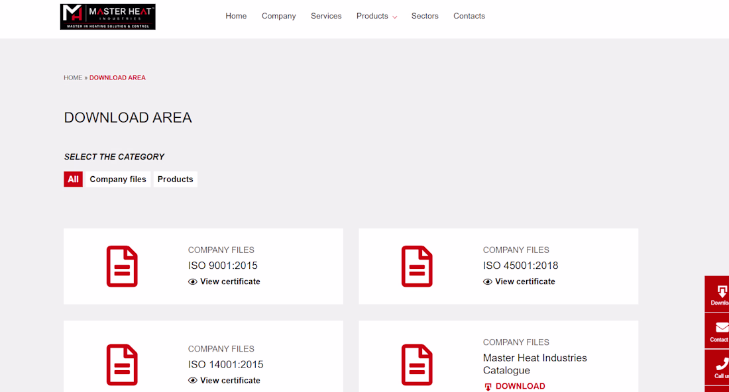The width and height of the screenshot is (729, 392).
Task: Open the Company menu item
Action: (278, 16)
